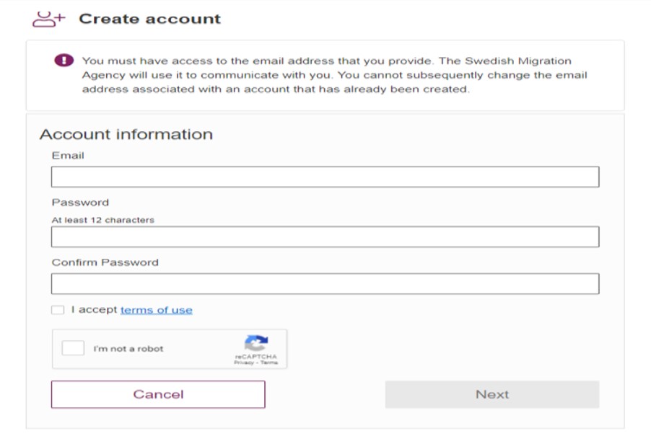The image size is (651, 444).
Task: Click the At least 12 characters hint
Action: point(102,220)
